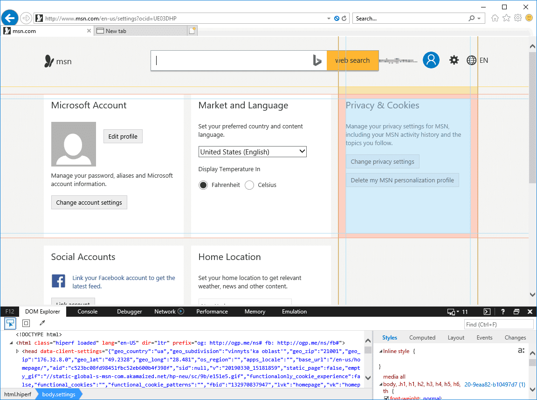Viewport: 537px width, 400px height.
Task: Open the address bar history dropdown arrow
Action: tap(329, 19)
